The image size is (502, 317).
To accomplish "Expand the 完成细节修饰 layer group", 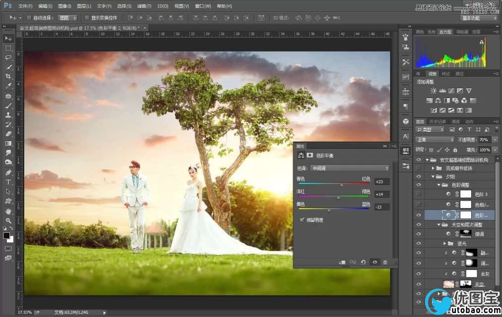I will [433, 168].
